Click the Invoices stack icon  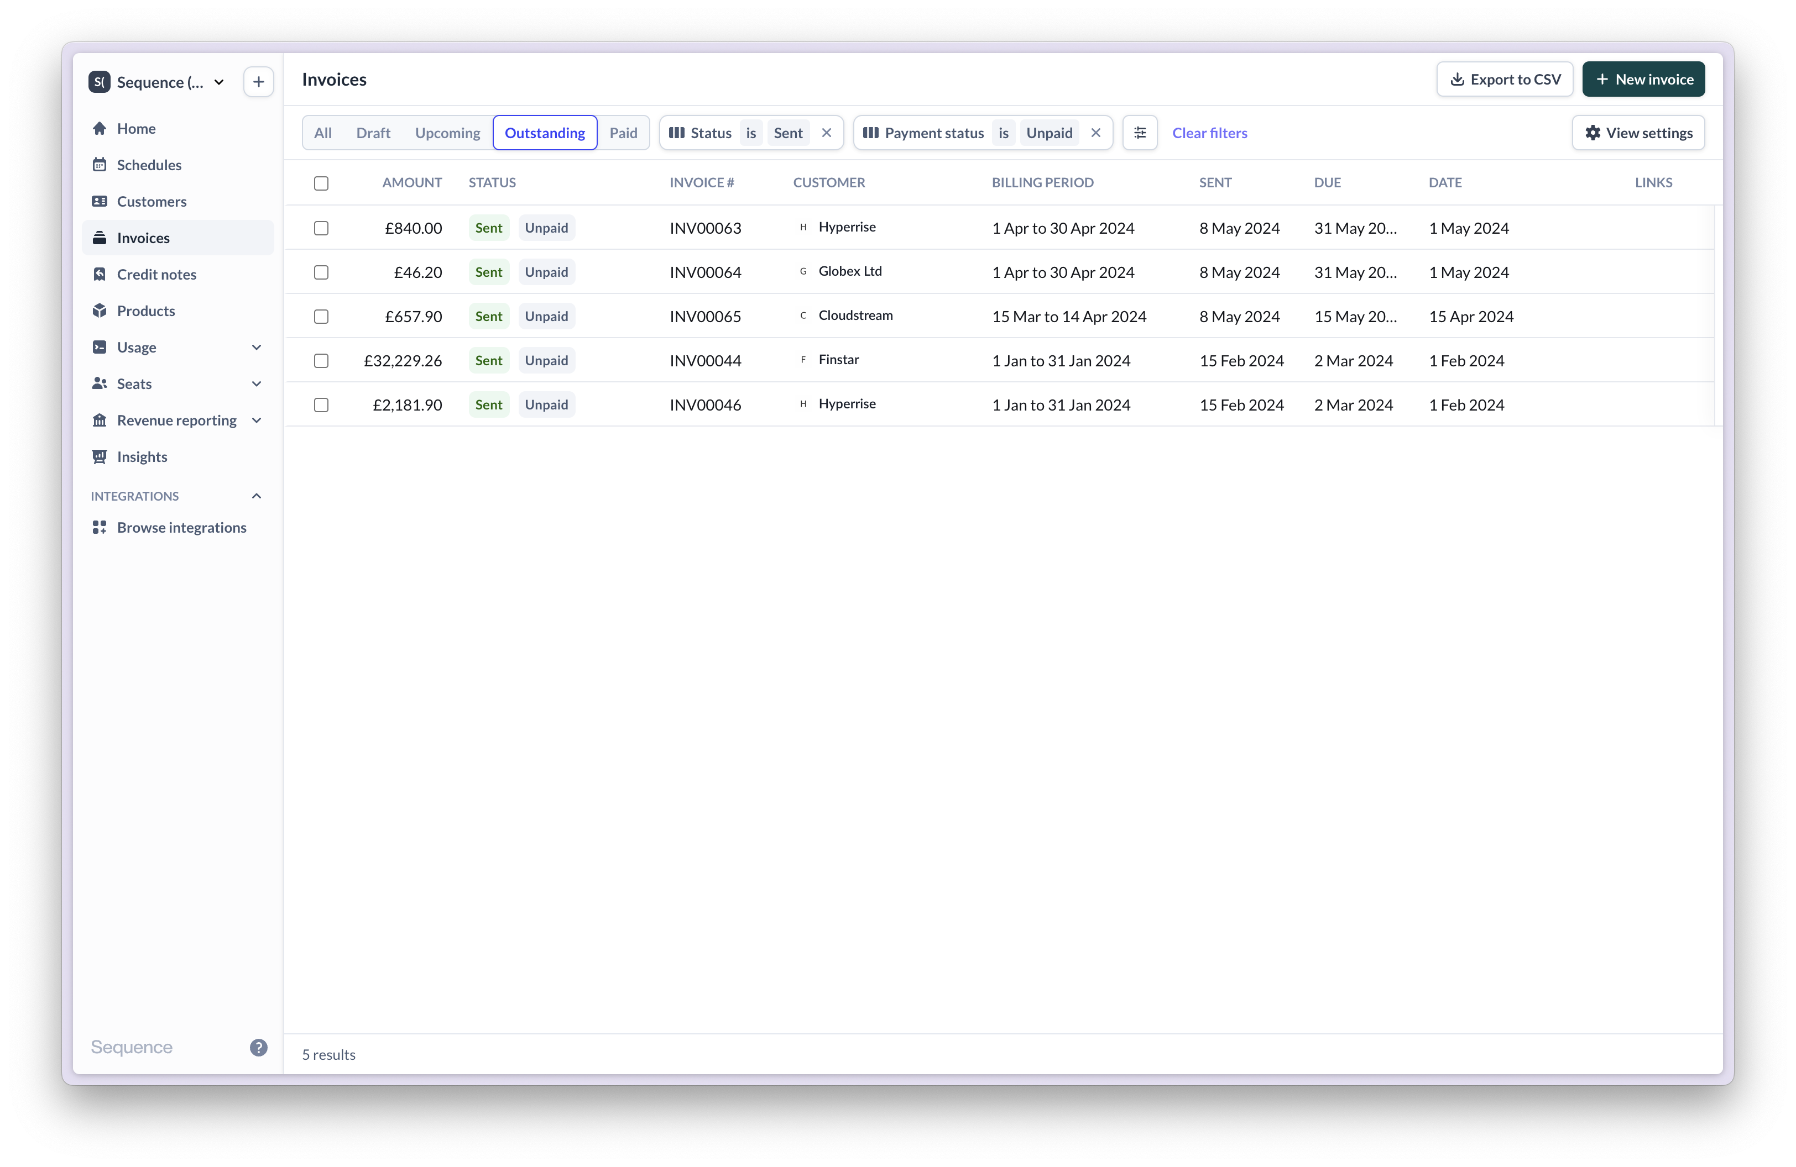click(100, 238)
